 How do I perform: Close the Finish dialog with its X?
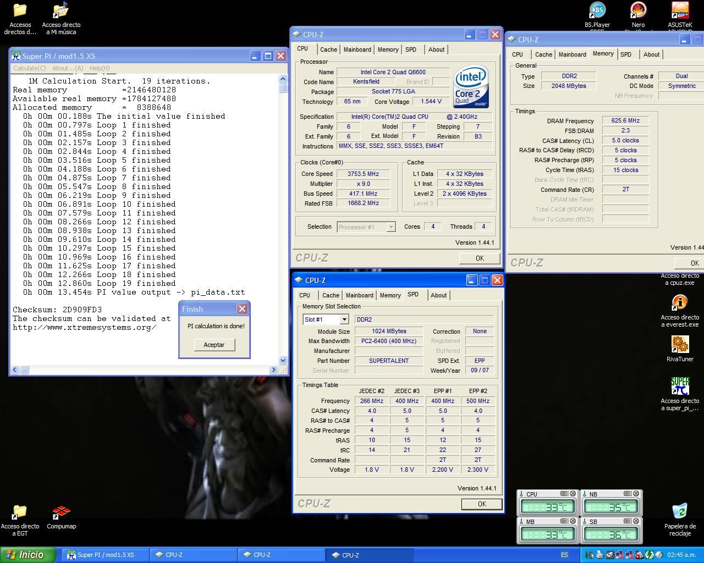point(242,309)
